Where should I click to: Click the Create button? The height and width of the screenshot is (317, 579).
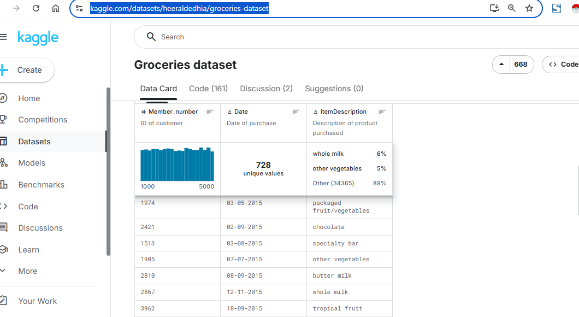[27, 70]
